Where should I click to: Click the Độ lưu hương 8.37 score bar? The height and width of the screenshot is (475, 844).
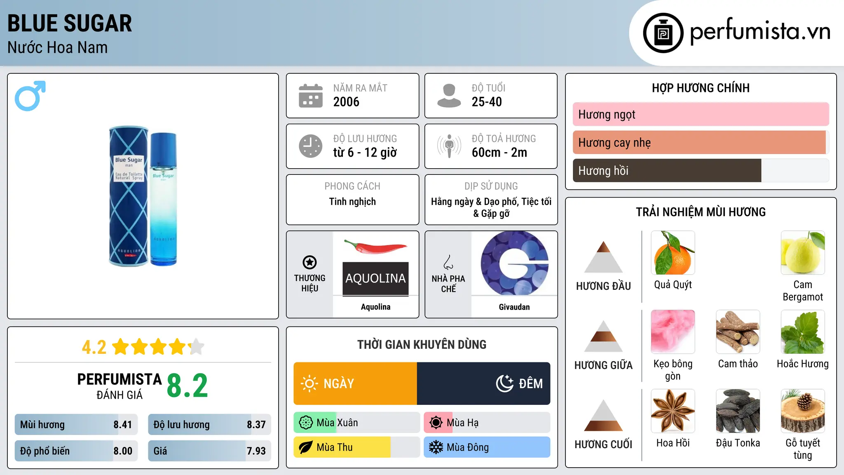point(209,425)
